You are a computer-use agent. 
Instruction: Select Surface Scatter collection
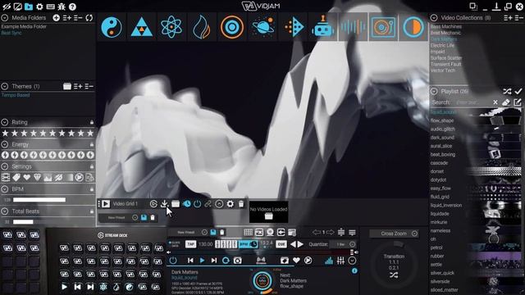[x=446, y=58]
